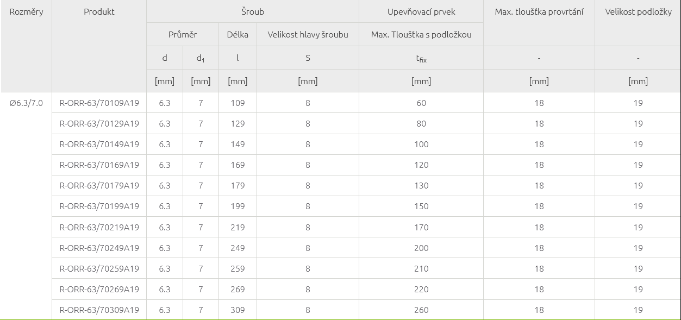The height and width of the screenshot is (320, 681).
Task: Click Velikost hlavy šroubu subheader
Action: tap(308, 34)
